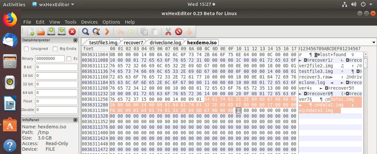Image resolution: width=377 pixels, height=154 pixels.
Task: Click the Binary value input field
Action: [x=50, y=59]
